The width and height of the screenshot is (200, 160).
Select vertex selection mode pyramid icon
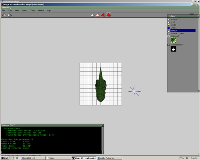(92, 15)
